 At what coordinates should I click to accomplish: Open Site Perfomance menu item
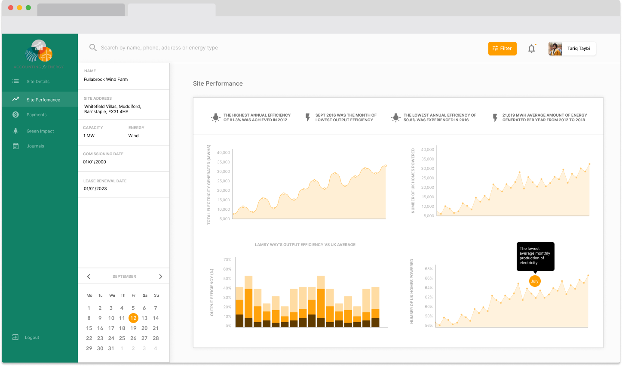point(40,99)
